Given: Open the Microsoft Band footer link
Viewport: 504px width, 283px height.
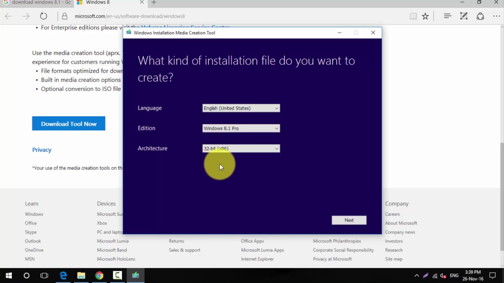Looking at the screenshot, I should 112,250.
